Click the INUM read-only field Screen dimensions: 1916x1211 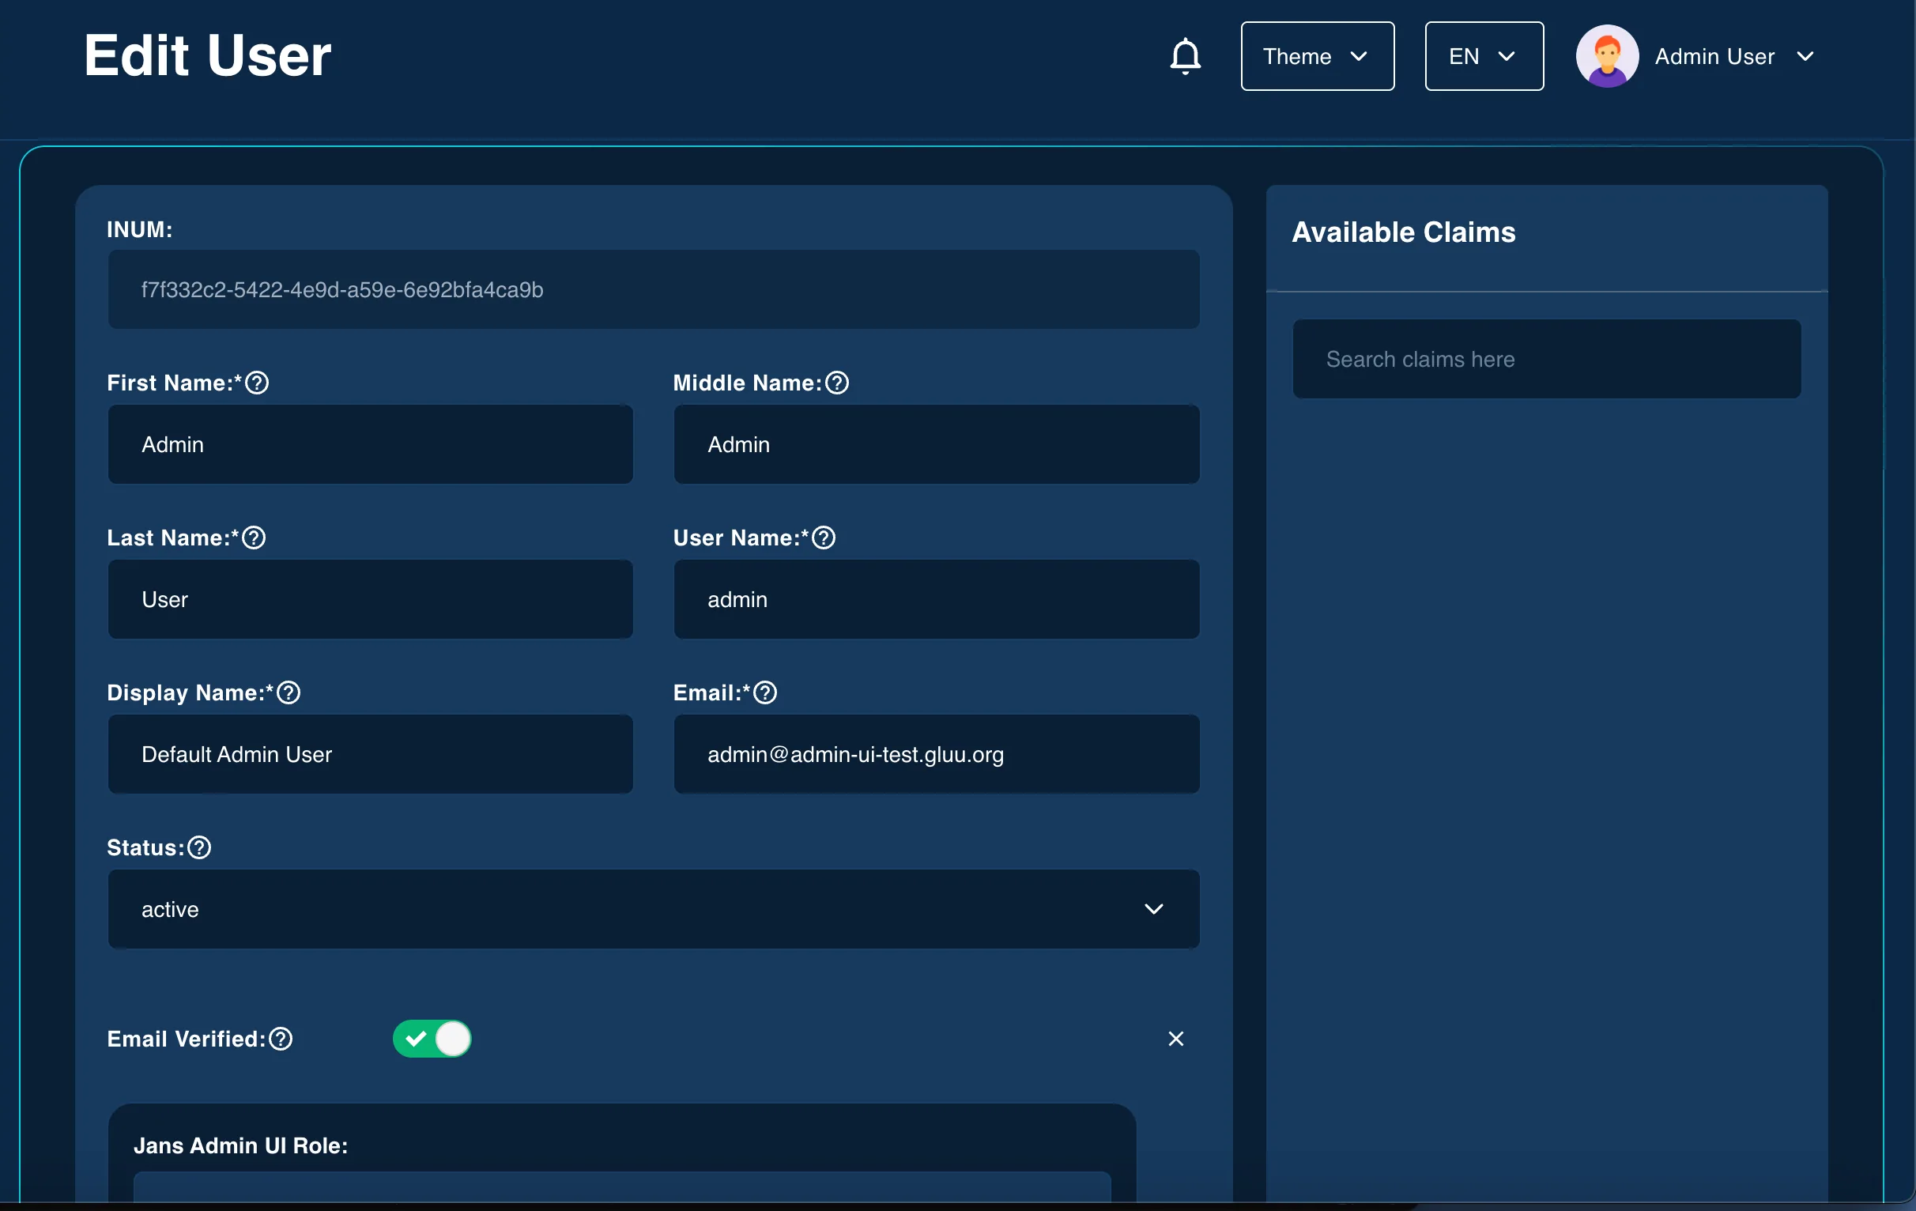[x=653, y=289]
